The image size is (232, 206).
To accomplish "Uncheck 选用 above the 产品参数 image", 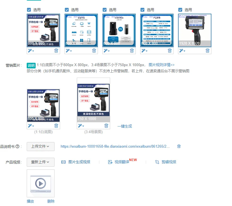I will 142,10.
